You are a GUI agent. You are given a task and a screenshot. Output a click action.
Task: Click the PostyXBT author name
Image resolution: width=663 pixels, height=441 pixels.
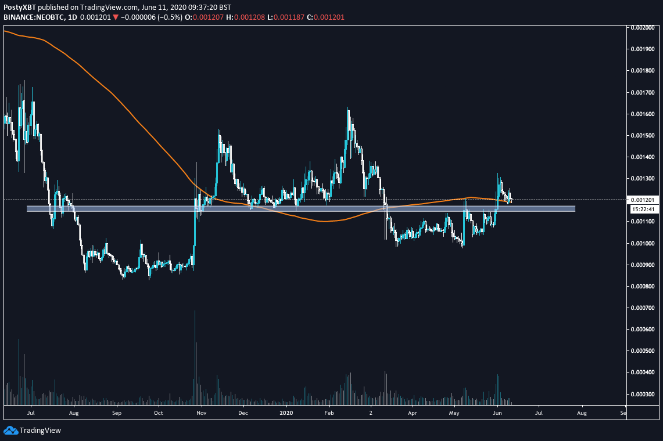[19, 6]
